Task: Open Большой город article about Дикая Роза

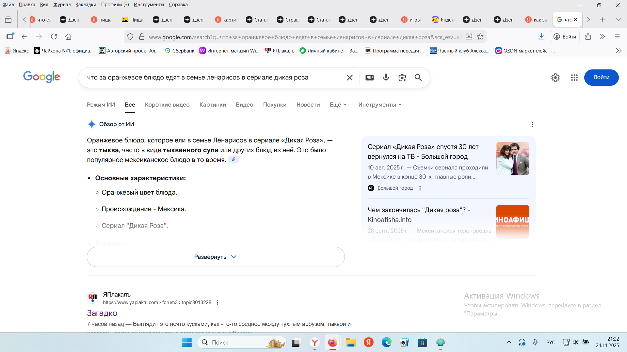Action: pyautogui.click(x=423, y=152)
